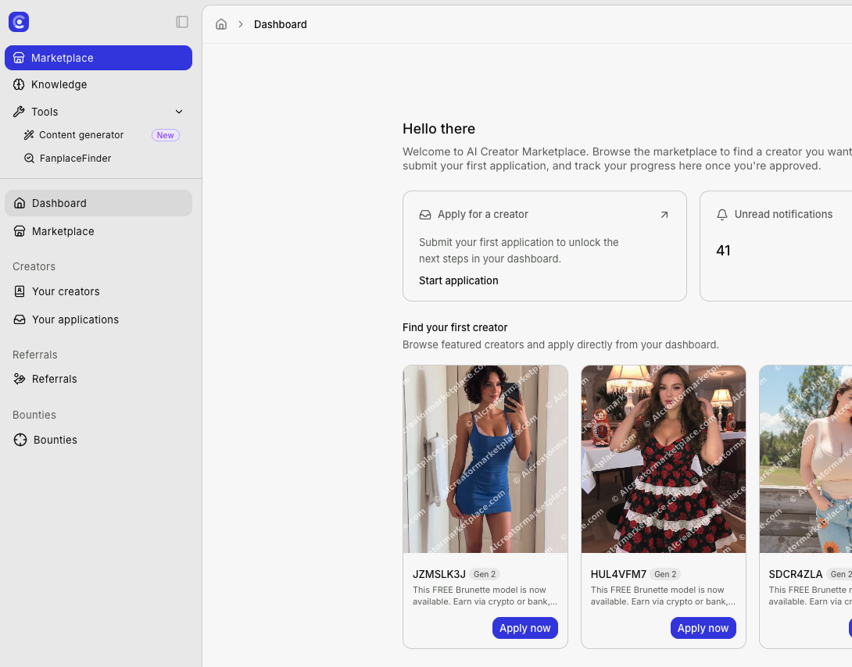Image resolution: width=852 pixels, height=667 pixels.
Task: Click the Hello there heading
Action: click(439, 129)
